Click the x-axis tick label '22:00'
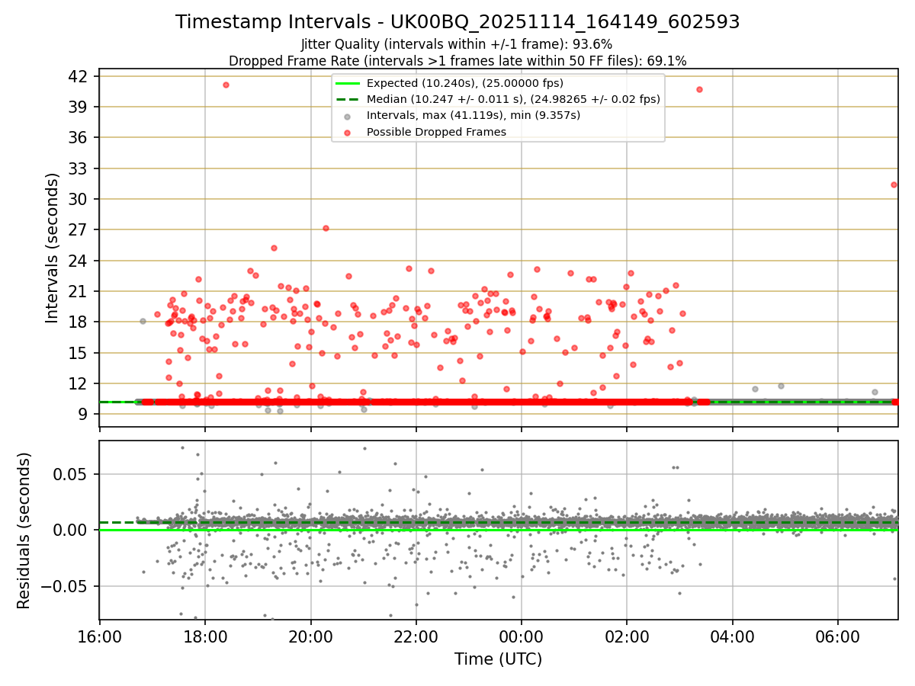Screen dimensions: 915x686 (416, 636)
